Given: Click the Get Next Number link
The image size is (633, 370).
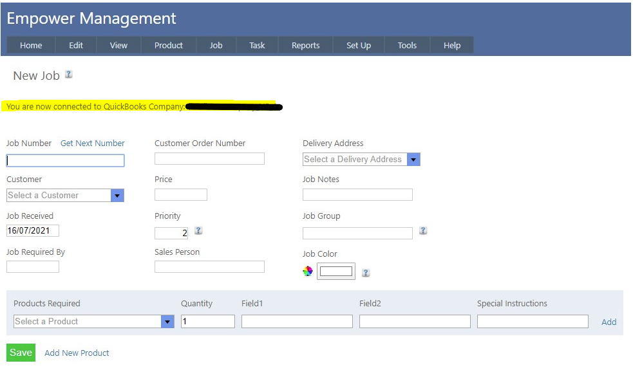Looking at the screenshot, I should coord(93,143).
